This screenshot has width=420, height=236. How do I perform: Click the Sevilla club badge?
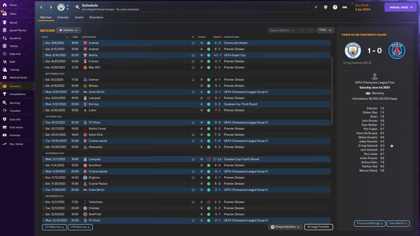point(85,55)
